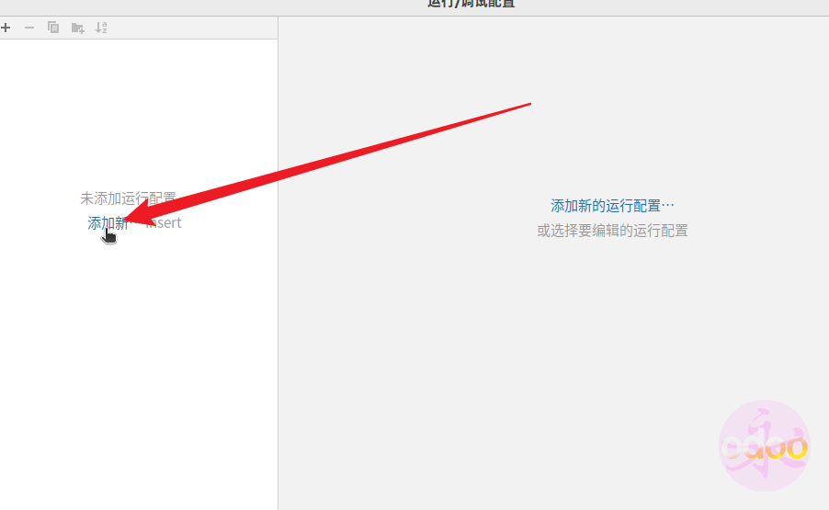Image resolution: width=829 pixels, height=510 pixels.
Task: Click the new folder icon in toolbar
Action: 77,28
